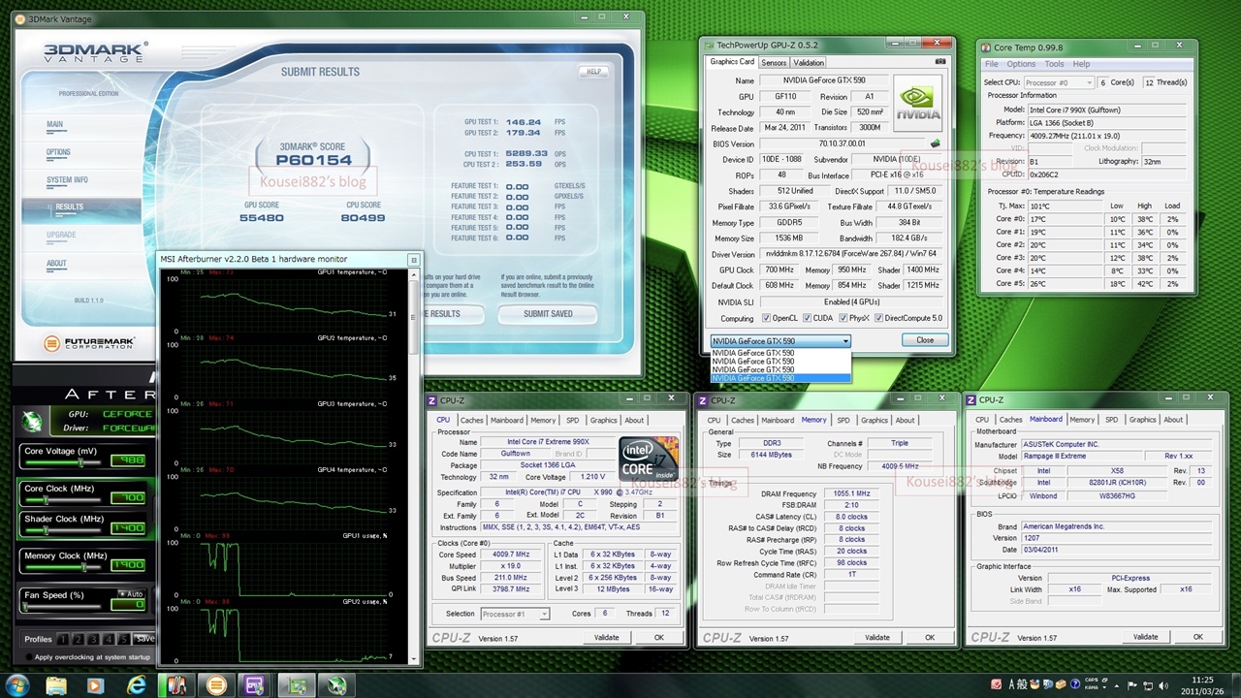The height and width of the screenshot is (698, 1241).
Task: Click the 3DMark Vantage HELP icon
Action: [x=593, y=72]
